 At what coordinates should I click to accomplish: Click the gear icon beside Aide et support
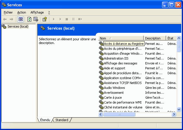click(x=101, y=68)
